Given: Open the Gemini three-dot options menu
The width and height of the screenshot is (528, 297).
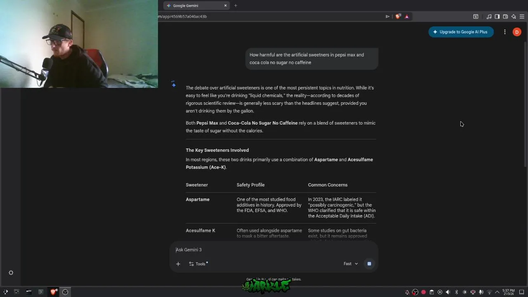Looking at the screenshot, I should tap(504, 32).
